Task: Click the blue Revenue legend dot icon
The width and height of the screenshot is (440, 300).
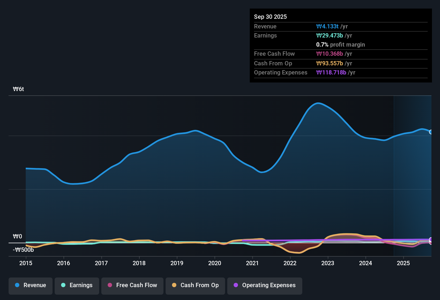Action: [17, 285]
